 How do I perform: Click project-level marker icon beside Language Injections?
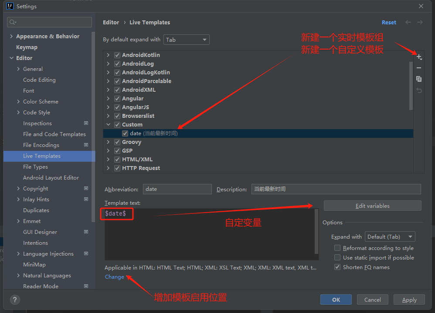[86, 253]
